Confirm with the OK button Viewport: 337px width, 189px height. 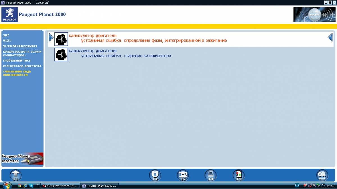pos(322,175)
